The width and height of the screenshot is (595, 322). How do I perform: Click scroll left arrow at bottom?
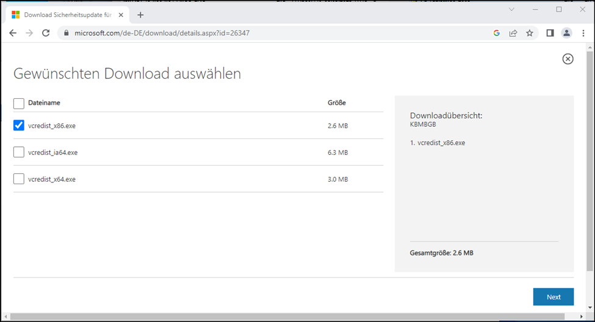[5, 317]
